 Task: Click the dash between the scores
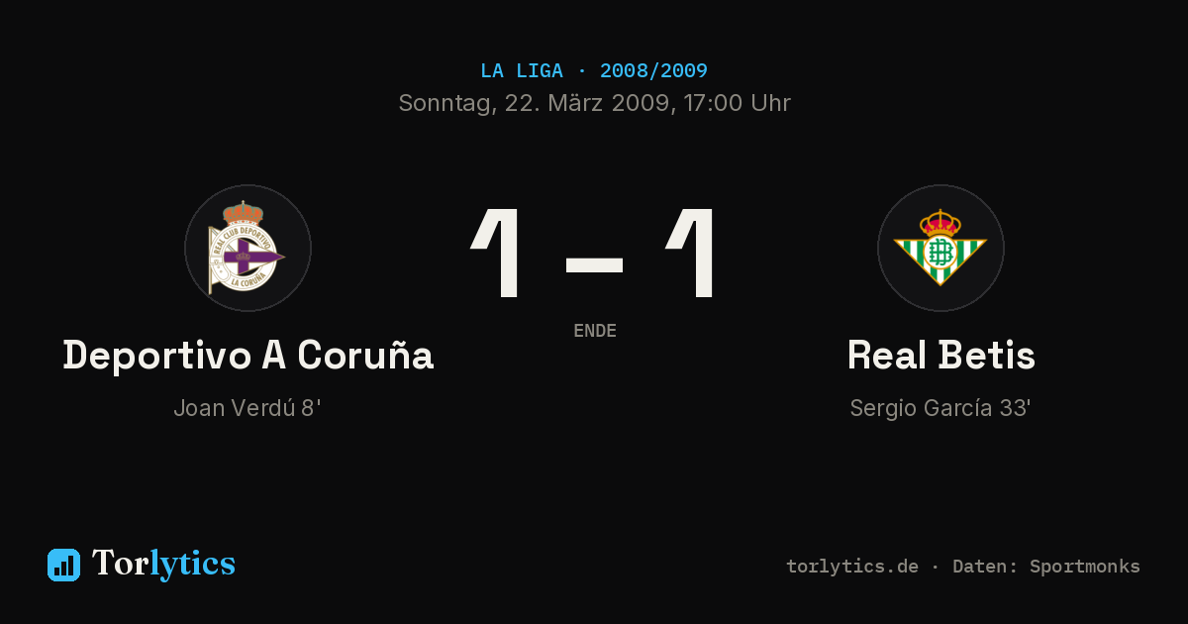point(594,265)
